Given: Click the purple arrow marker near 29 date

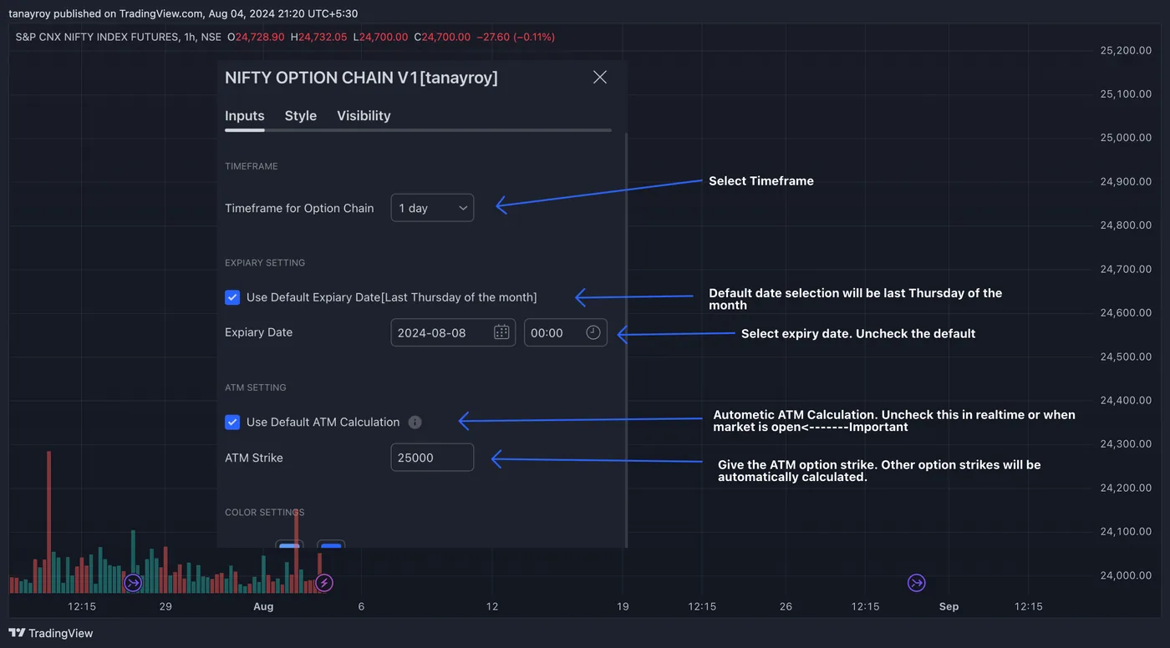Looking at the screenshot, I should pos(133,583).
